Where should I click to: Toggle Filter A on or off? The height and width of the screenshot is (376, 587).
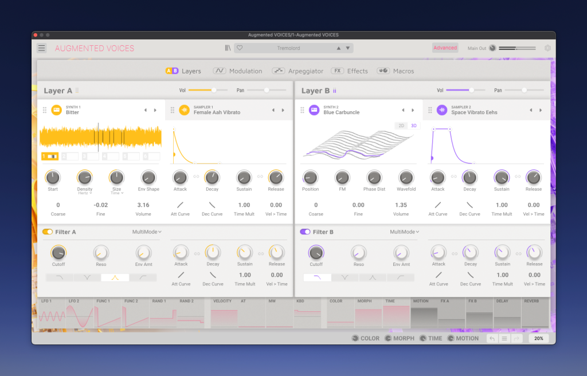click(x=47, y=232)
